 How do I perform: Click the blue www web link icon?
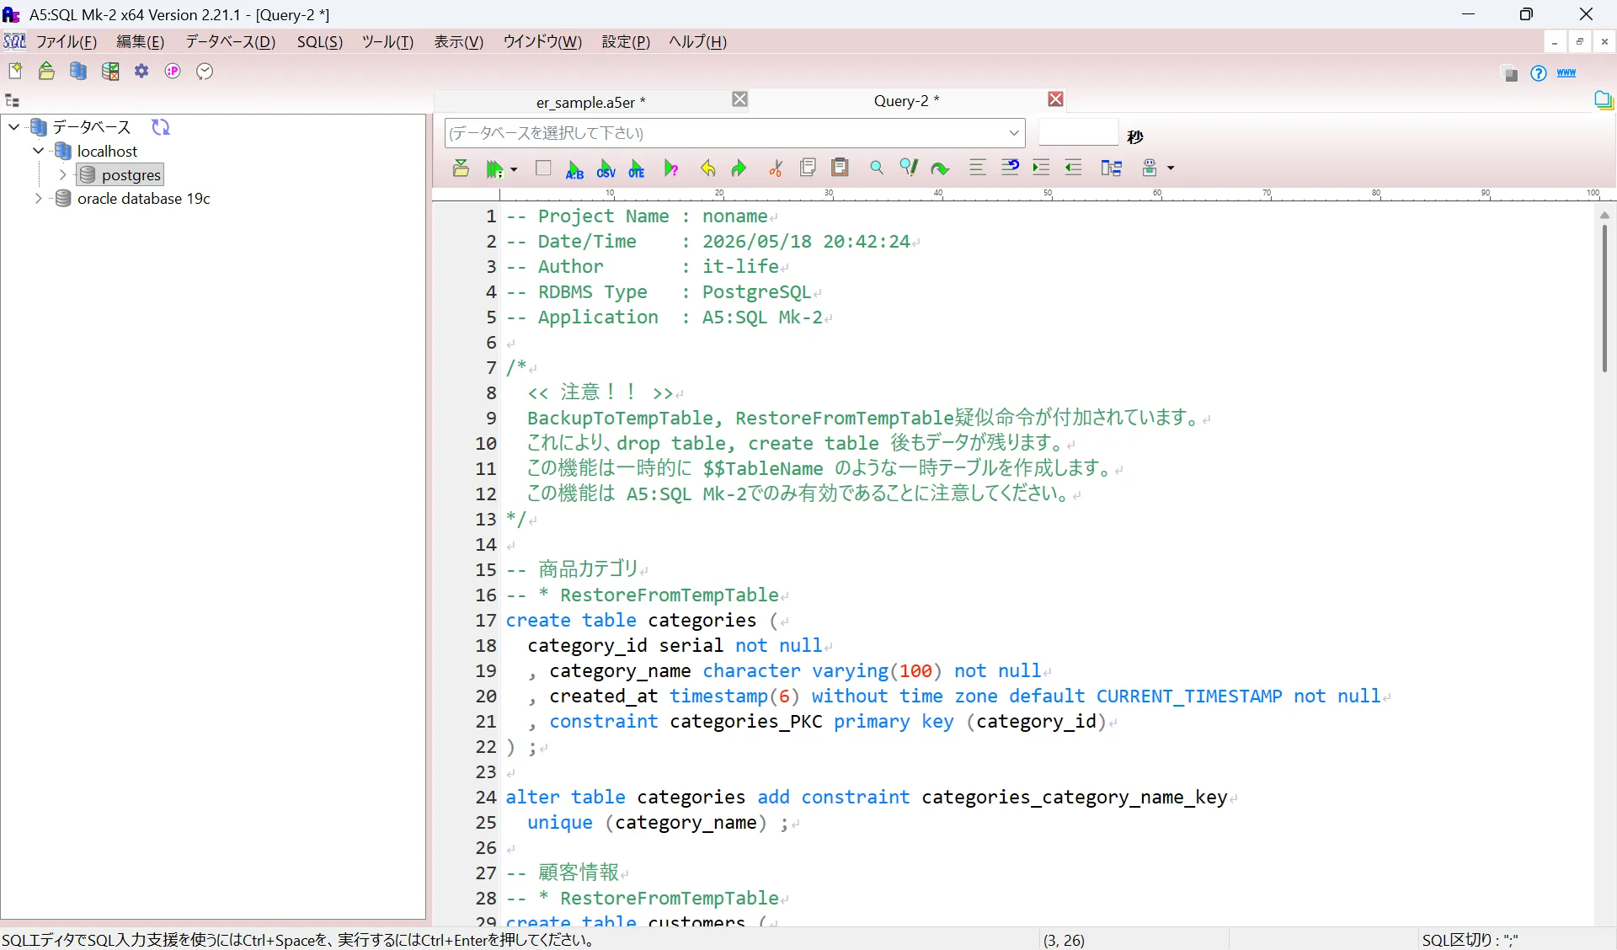click(1566, 73)
